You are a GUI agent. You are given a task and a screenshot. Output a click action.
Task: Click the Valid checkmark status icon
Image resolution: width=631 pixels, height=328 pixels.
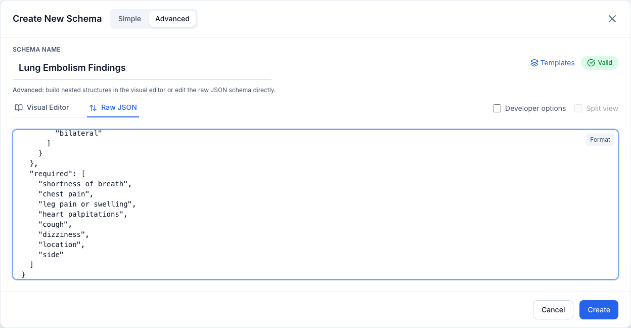(x=591, y=63)
